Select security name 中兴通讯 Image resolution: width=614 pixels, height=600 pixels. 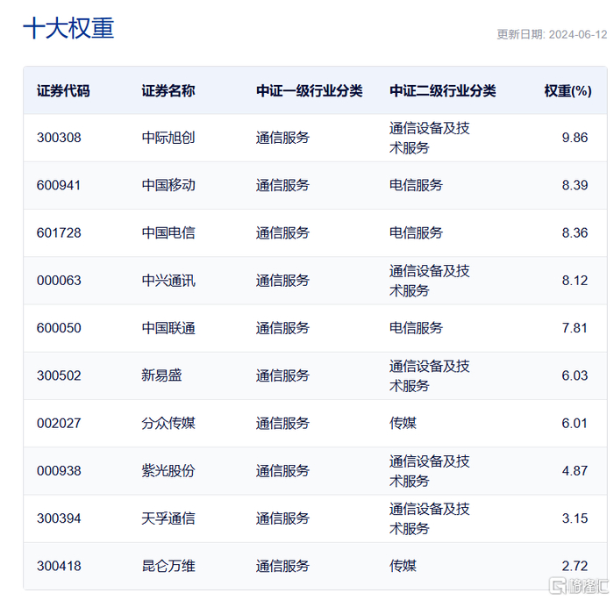(x=168, y=281)
